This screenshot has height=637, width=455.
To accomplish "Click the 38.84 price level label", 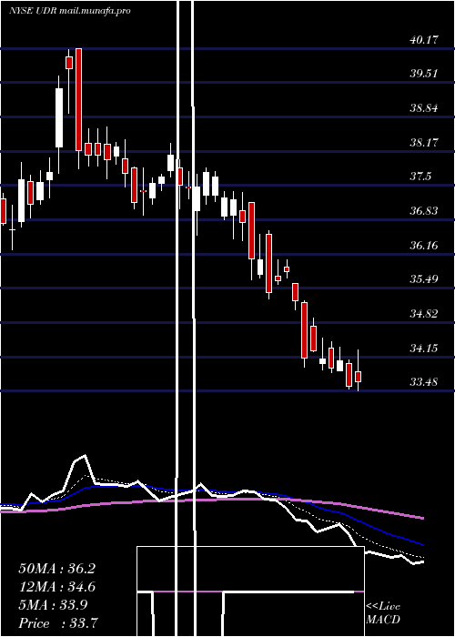I will pyautogui.click(x=423, y=108).
